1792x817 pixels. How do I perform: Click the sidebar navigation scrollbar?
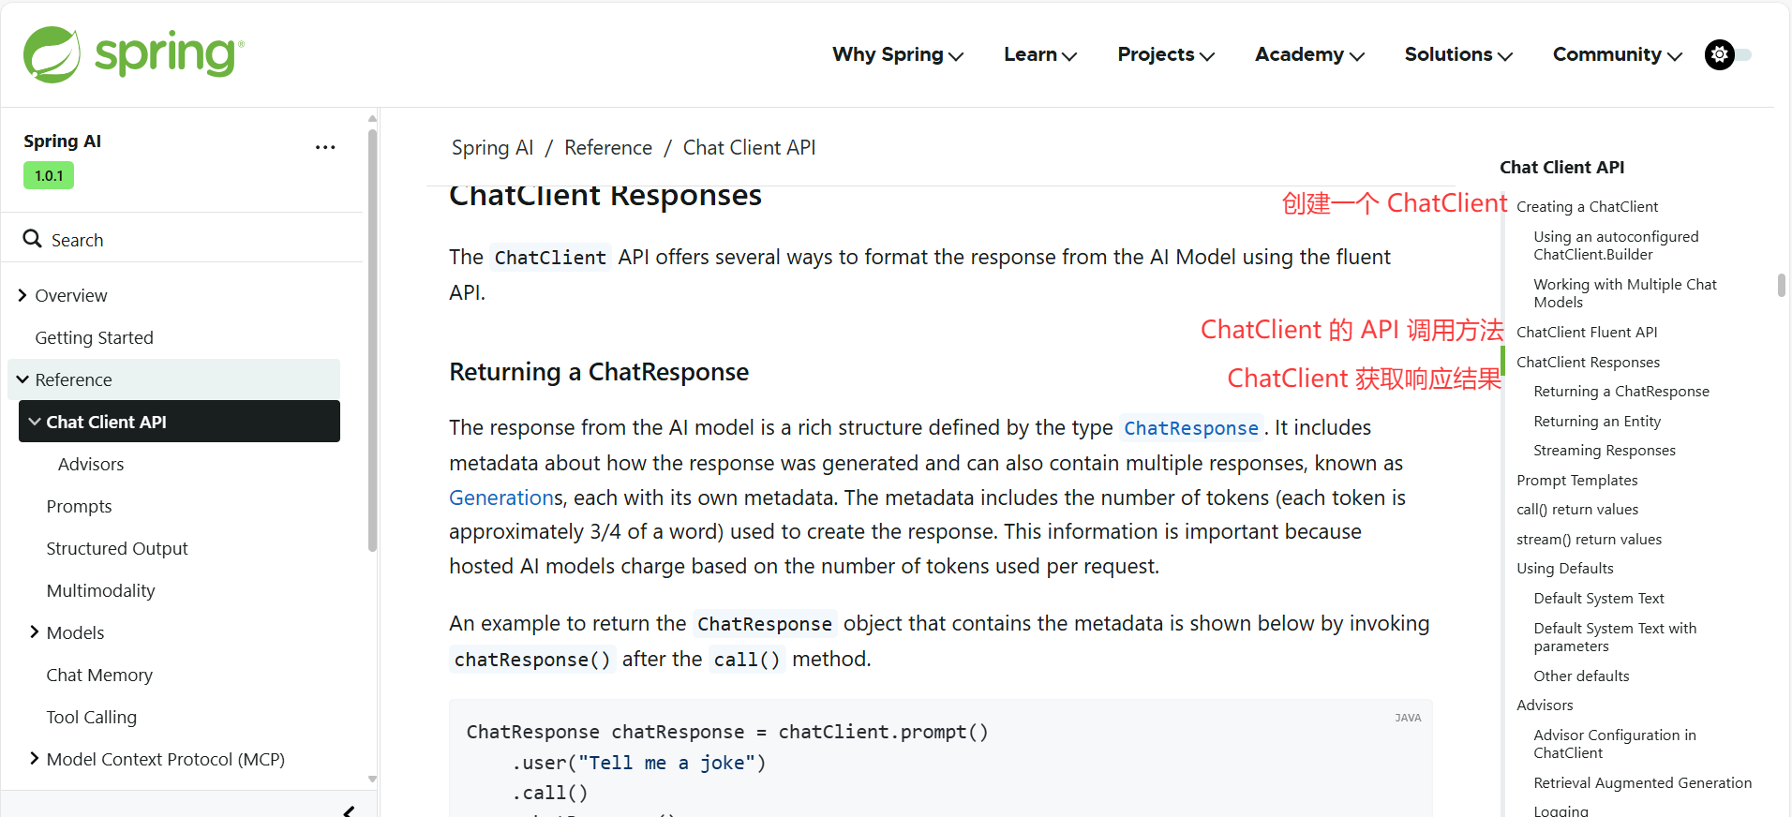pos(372,340)
